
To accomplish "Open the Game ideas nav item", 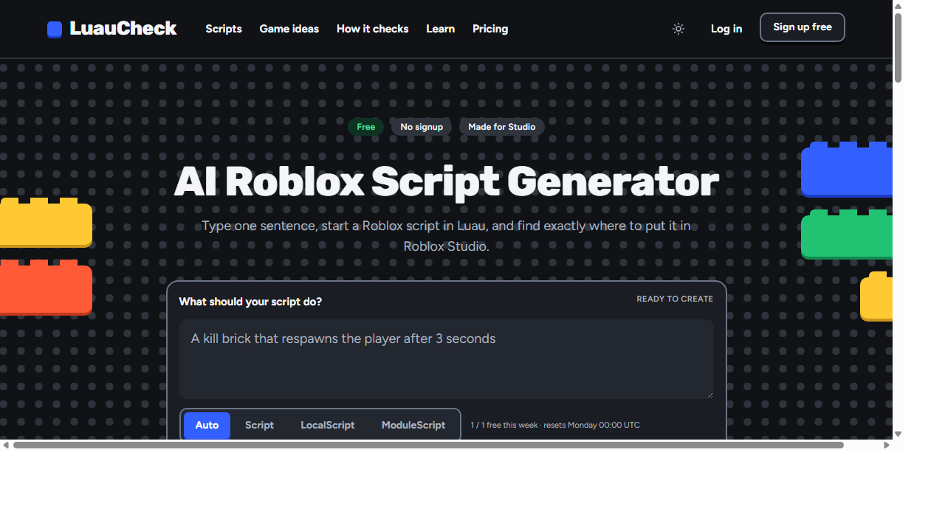I will tap(289, 29).
